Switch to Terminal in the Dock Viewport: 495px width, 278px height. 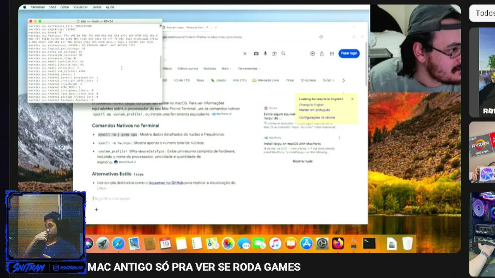[369, 244]
